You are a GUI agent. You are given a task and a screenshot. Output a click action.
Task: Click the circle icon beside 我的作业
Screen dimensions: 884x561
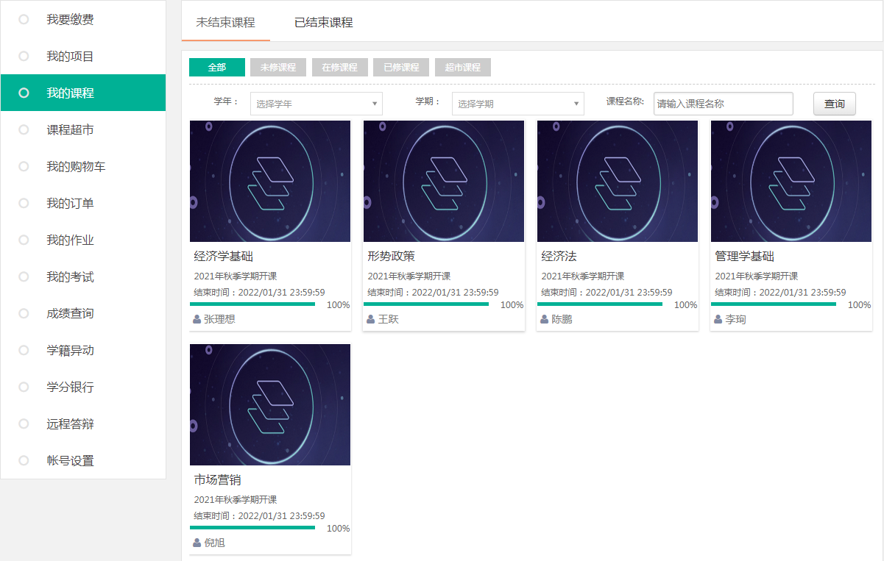pos(24,240)
